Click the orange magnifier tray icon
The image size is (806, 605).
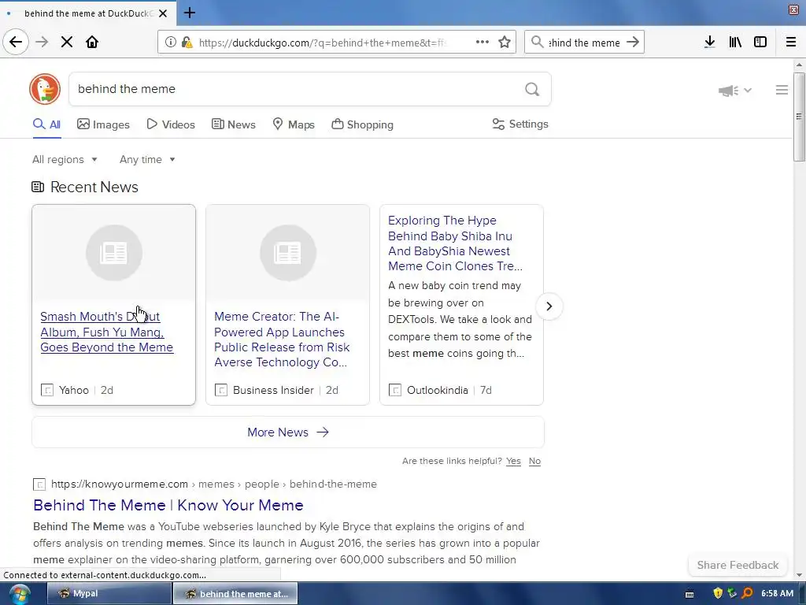click(x=748, y=593)
